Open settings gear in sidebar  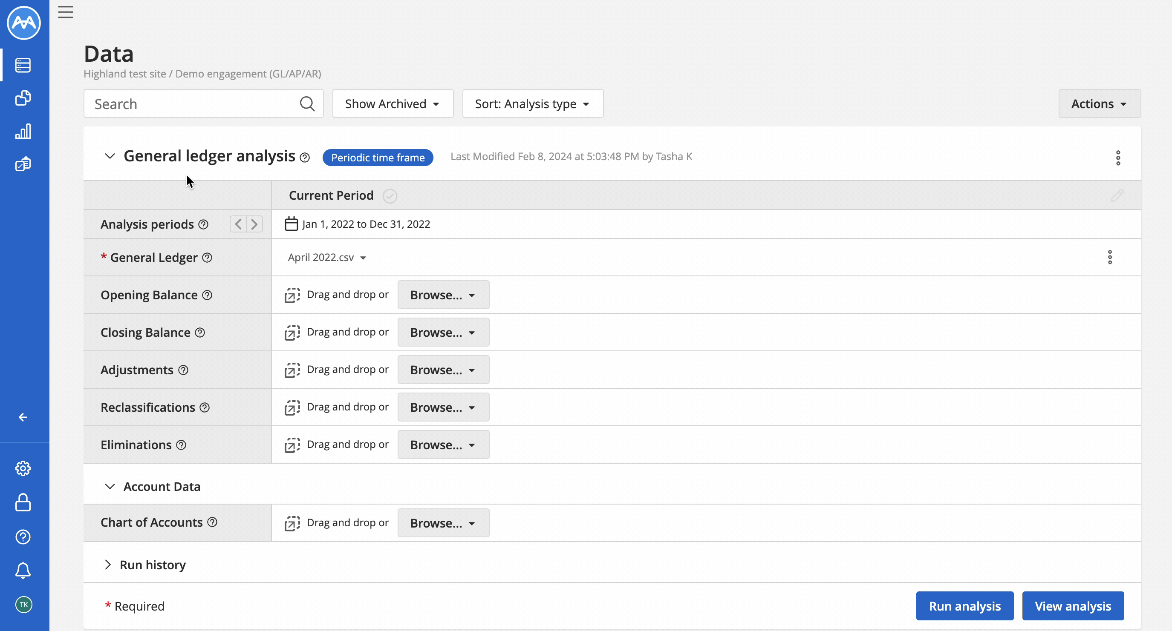tap(23, 468)
